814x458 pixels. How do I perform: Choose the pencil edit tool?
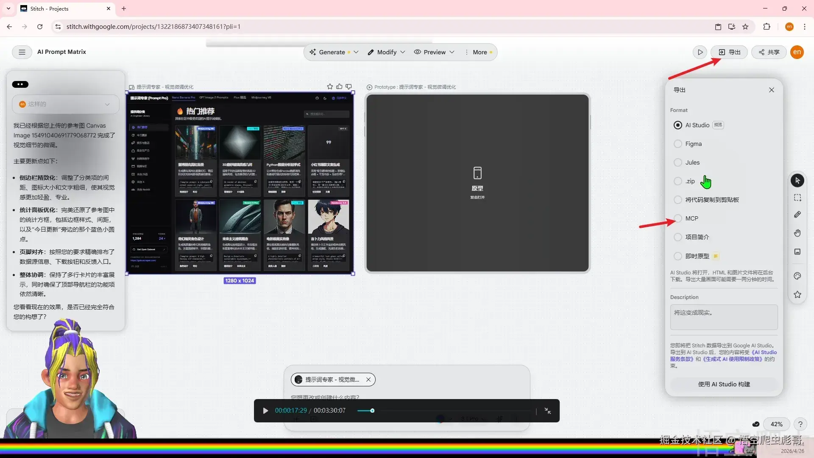click(797, 215)
